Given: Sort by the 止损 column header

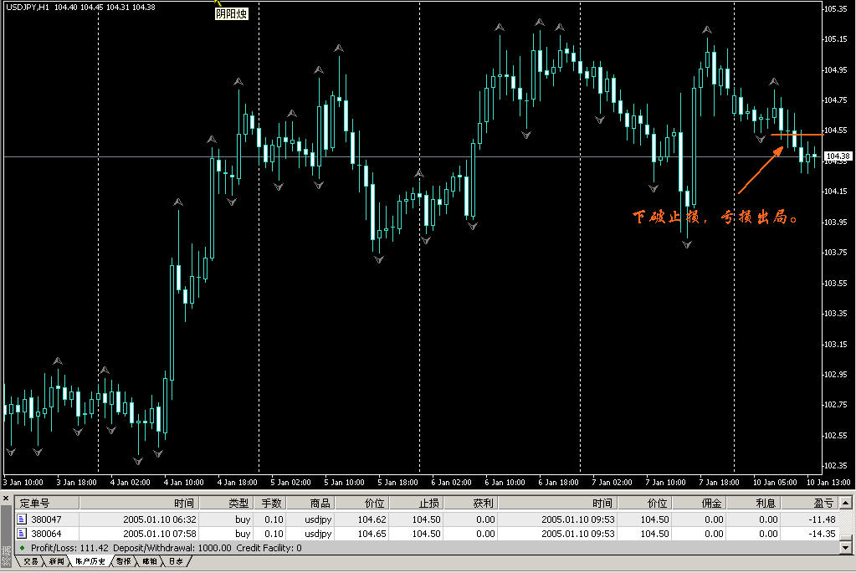Looking at the screenshot, I should coord(416,503).
